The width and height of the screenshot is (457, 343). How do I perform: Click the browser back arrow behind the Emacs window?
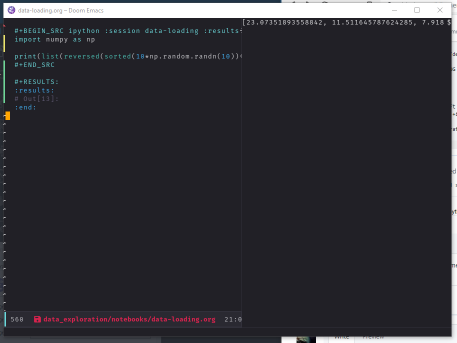pos(293,3)
